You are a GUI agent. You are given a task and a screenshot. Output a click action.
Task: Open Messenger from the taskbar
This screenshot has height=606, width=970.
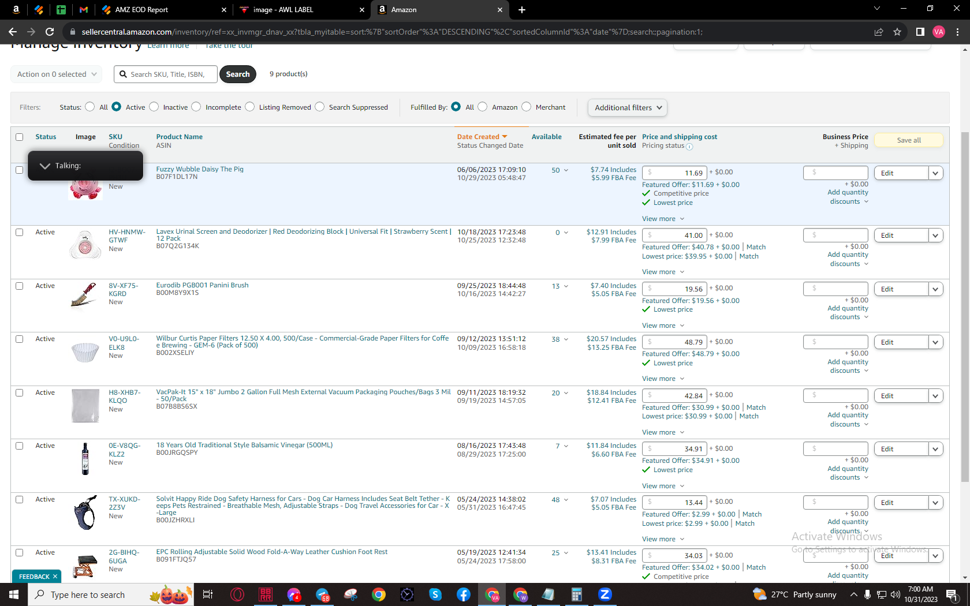tap(294, 594)
